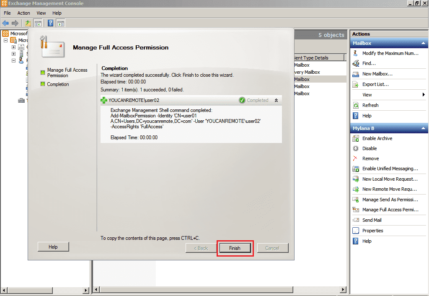Collapse the Microsoft Exchange On-Premises tree node
The image size is (429, 296).
click(6, 40)
